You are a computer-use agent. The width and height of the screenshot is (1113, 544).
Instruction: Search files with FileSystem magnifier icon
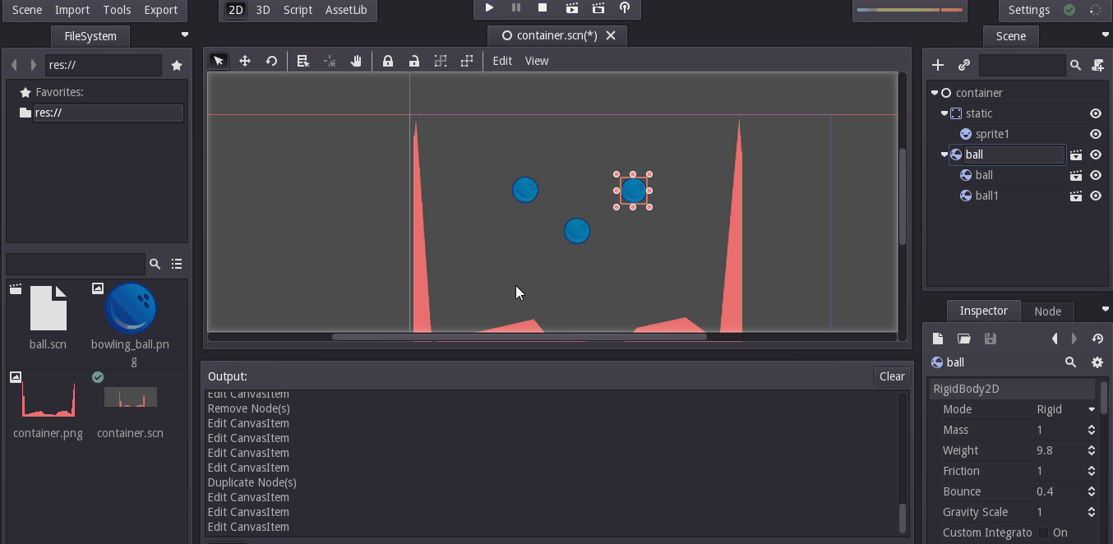pos(155,264)
